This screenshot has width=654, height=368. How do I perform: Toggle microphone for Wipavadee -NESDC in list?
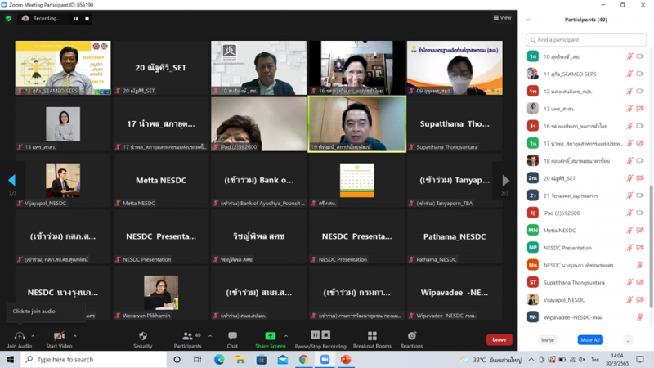[x=640, y=317]
